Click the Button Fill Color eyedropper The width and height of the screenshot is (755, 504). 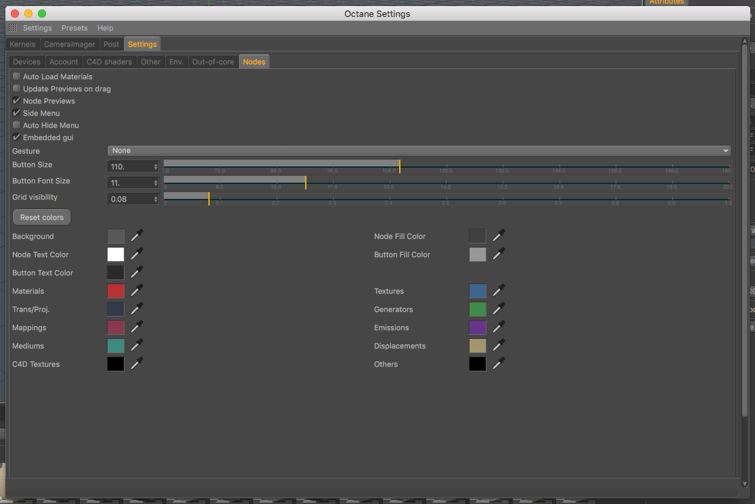tap(499, 254)
